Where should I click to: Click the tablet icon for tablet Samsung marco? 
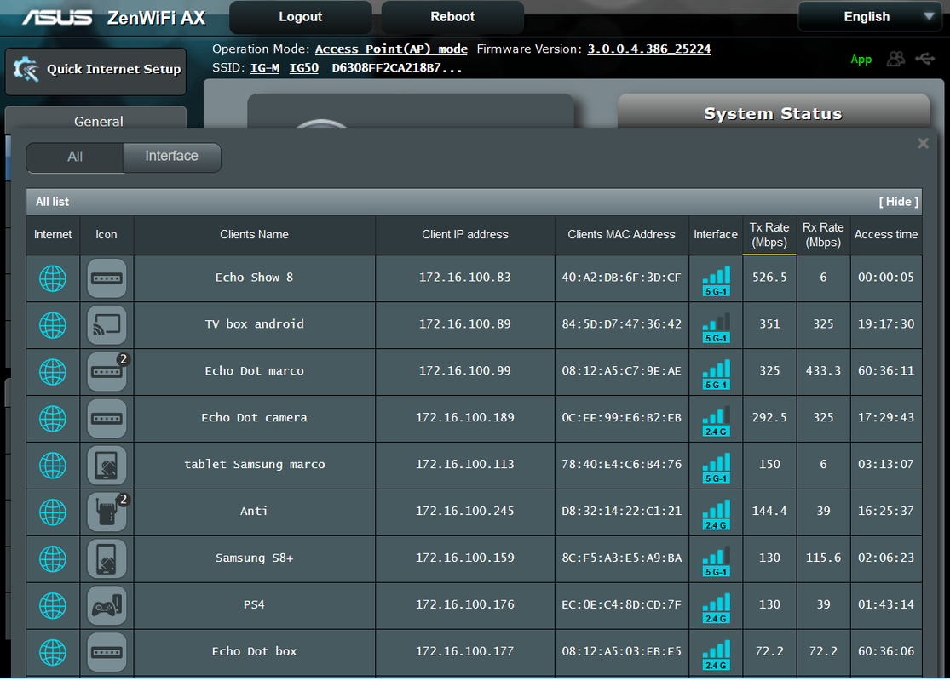tap(107, 465)
